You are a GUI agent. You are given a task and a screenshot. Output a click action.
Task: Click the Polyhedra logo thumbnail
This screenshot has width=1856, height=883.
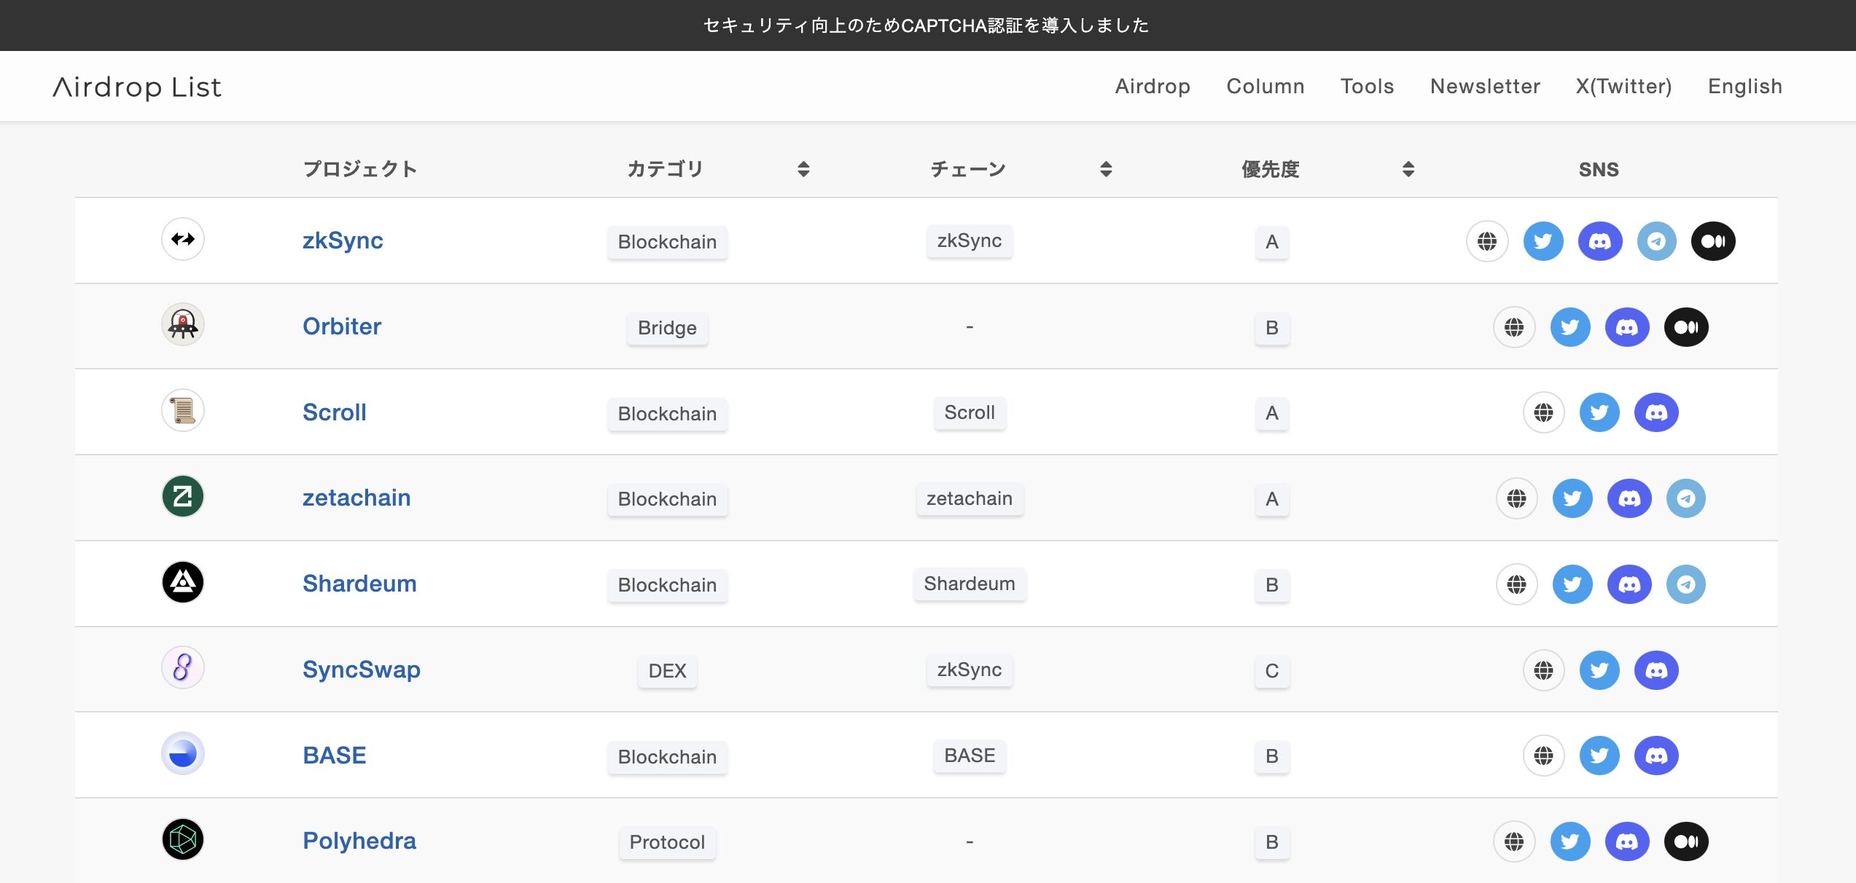click(x=182, y=839)
